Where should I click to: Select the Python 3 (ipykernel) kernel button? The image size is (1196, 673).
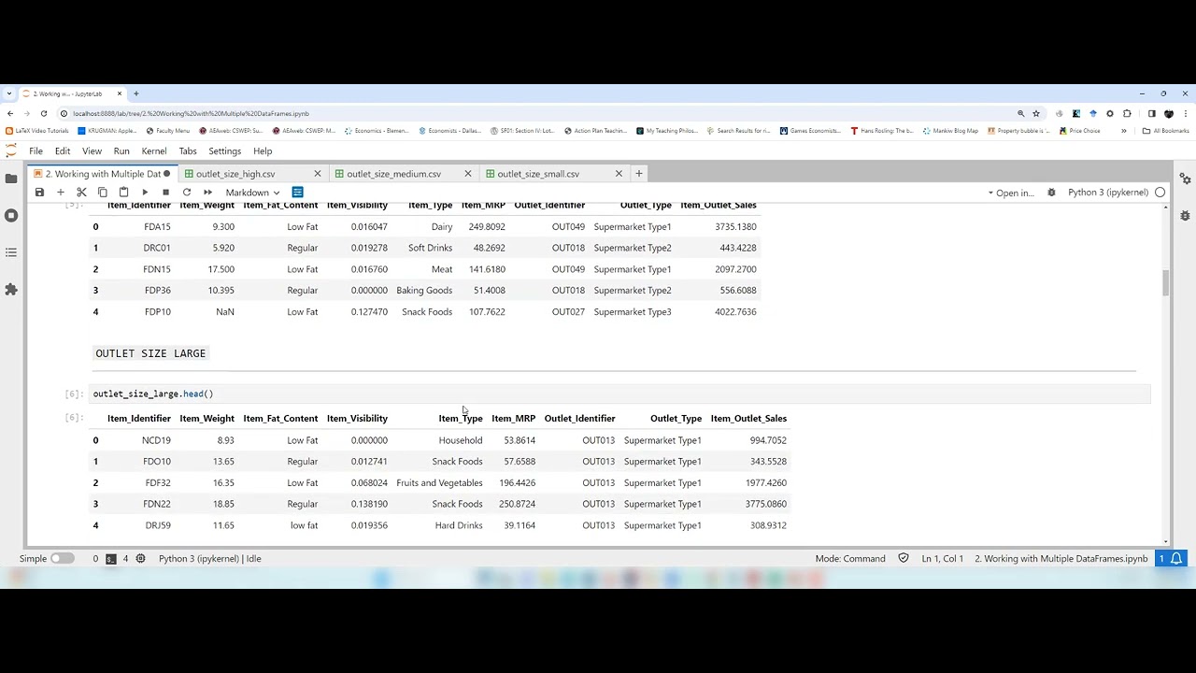[x=1108, y=193]
